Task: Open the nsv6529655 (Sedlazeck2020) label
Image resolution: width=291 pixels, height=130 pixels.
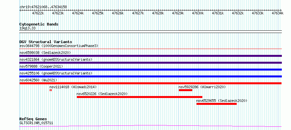Action: tap(222, 101)
